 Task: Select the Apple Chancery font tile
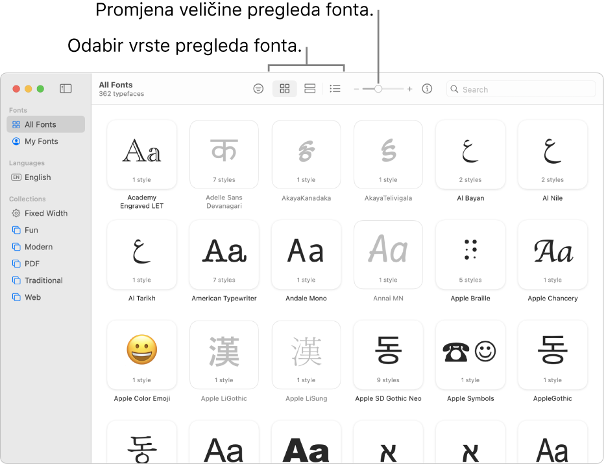click(553, 255)
